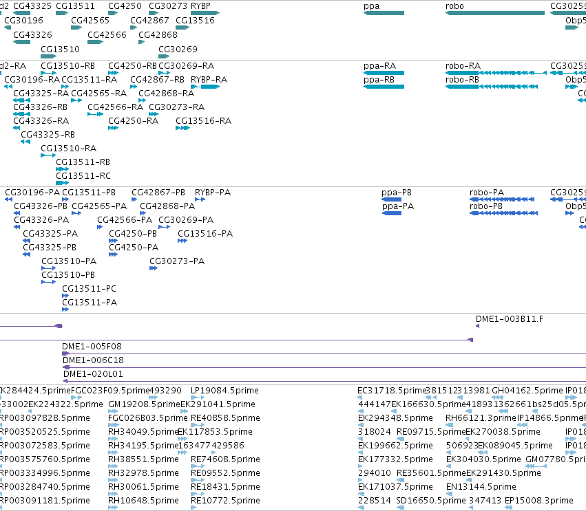Click EST LP19084.5prime
The image size is (586, 511).
point(198,398)
